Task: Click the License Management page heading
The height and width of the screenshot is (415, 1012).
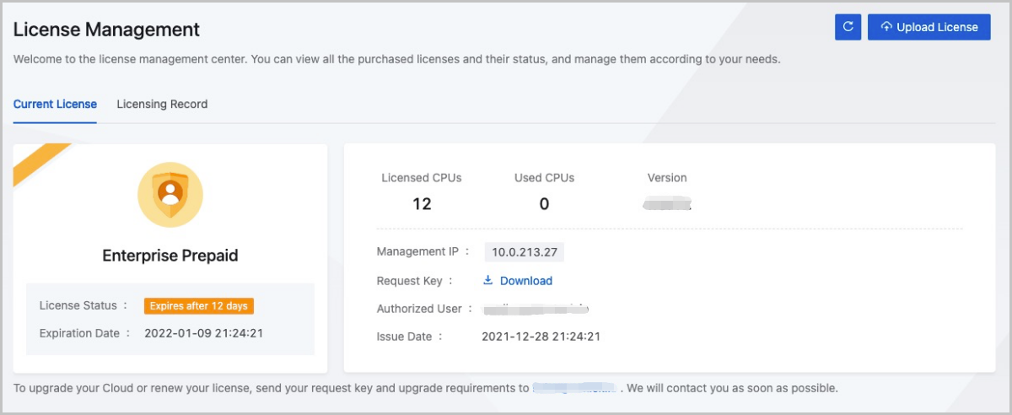Action: tap(106, 30)
